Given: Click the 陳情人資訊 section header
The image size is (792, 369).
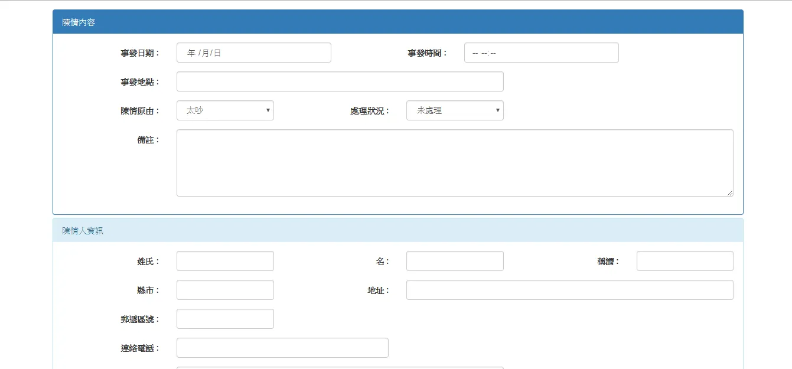Looking at the screenshot, I should pos(81,230).
